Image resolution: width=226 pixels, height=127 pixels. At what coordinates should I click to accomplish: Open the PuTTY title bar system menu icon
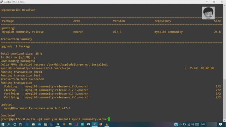coord(1,2)
